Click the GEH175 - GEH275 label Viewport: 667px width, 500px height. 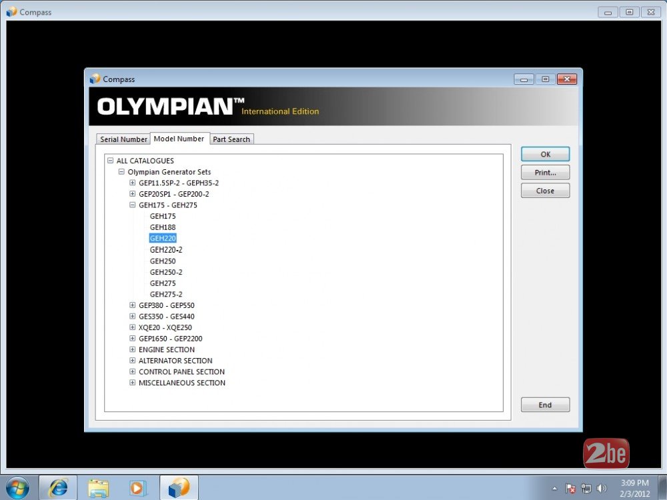coord(168,205)
